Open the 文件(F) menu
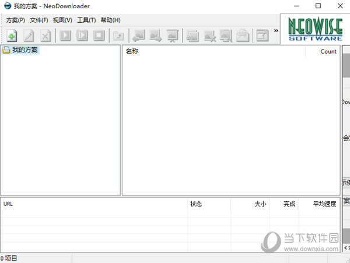This screenshot has width=350, height=263. pos(39,20)
